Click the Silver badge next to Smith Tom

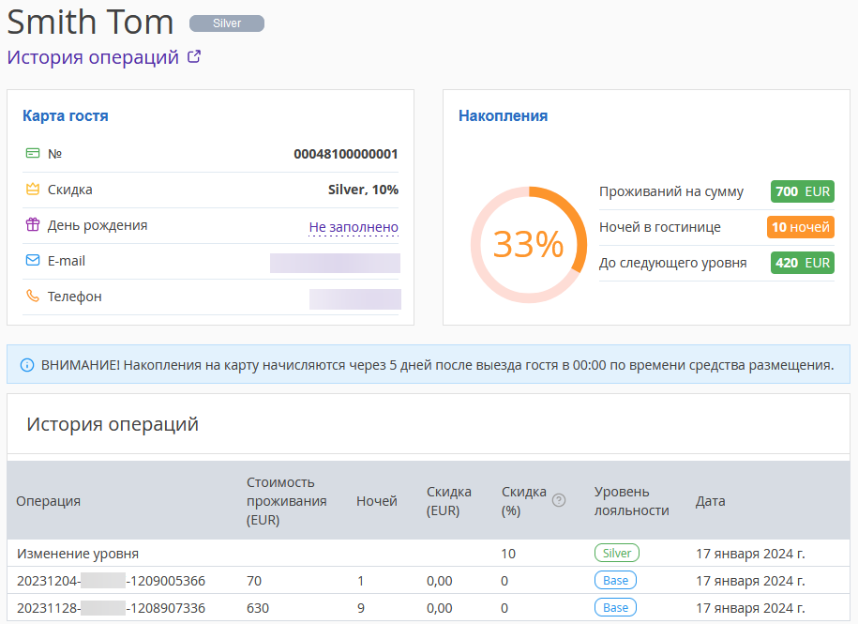(227, 23)
